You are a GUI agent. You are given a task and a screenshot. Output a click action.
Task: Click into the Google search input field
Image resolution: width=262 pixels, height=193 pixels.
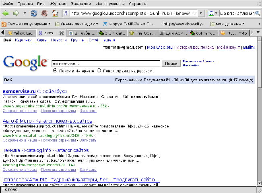tap(105, 64)
